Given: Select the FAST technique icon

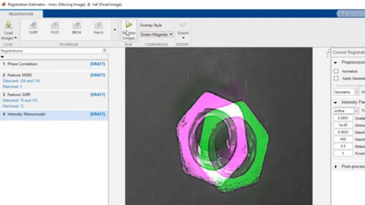Looking at the screenshot, I should [55, 25].
